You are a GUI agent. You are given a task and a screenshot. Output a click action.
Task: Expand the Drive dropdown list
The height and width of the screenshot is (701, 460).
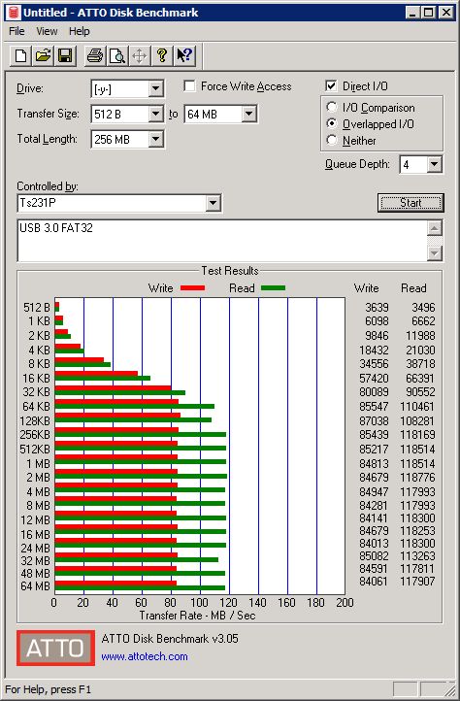click(155, 88)
